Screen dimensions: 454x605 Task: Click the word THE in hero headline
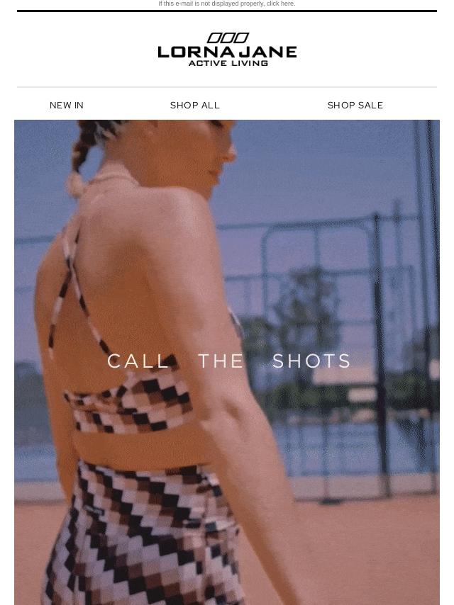point(221,361)
